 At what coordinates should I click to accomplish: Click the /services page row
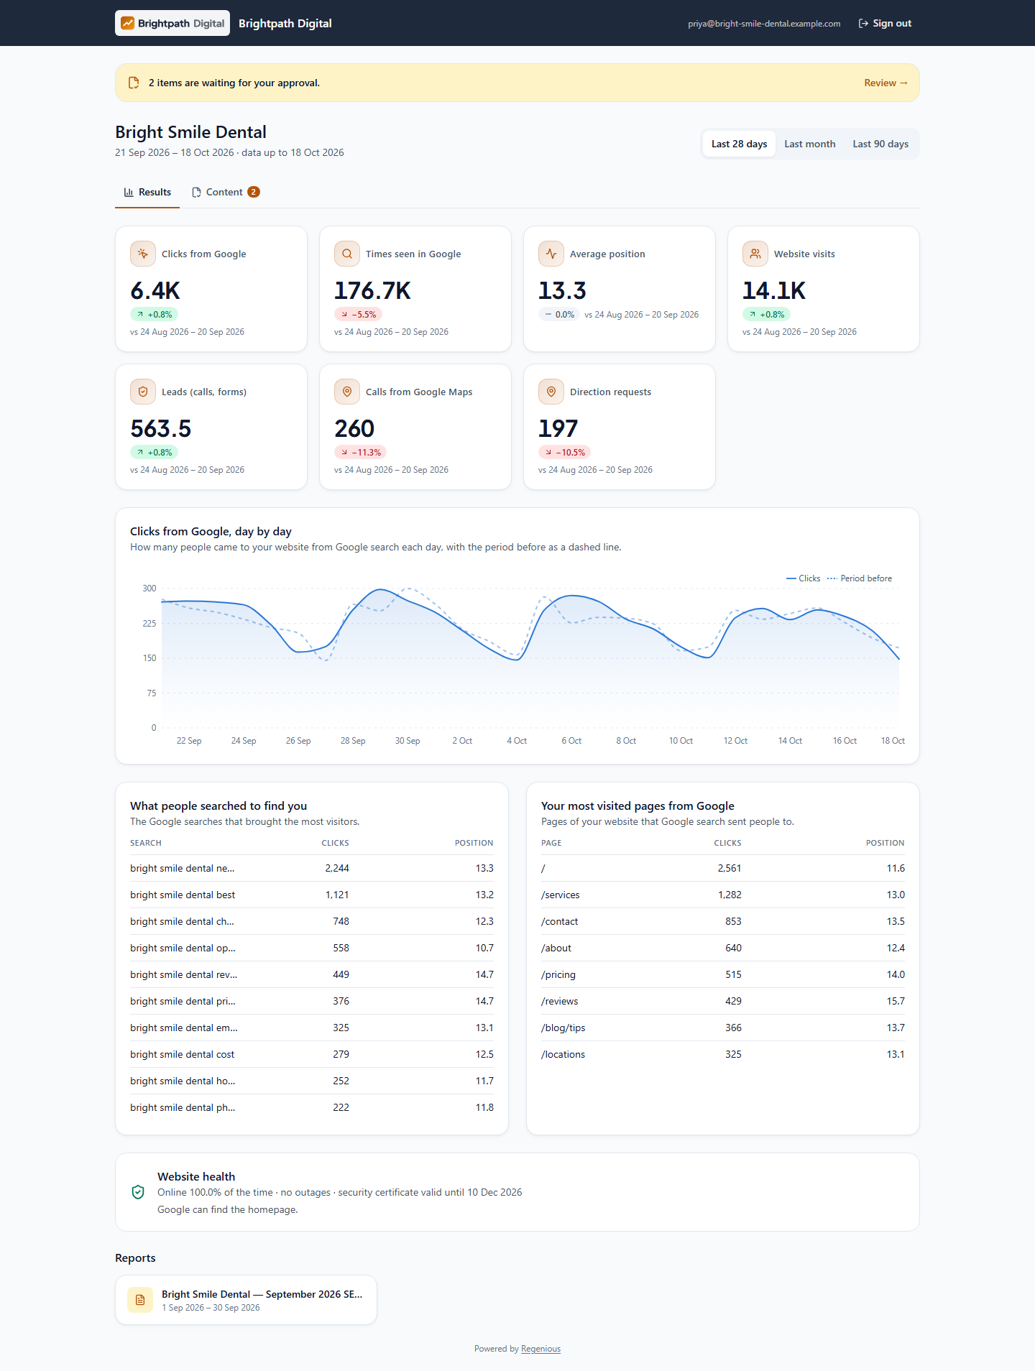pyautogui.click(x=723, y=895)
